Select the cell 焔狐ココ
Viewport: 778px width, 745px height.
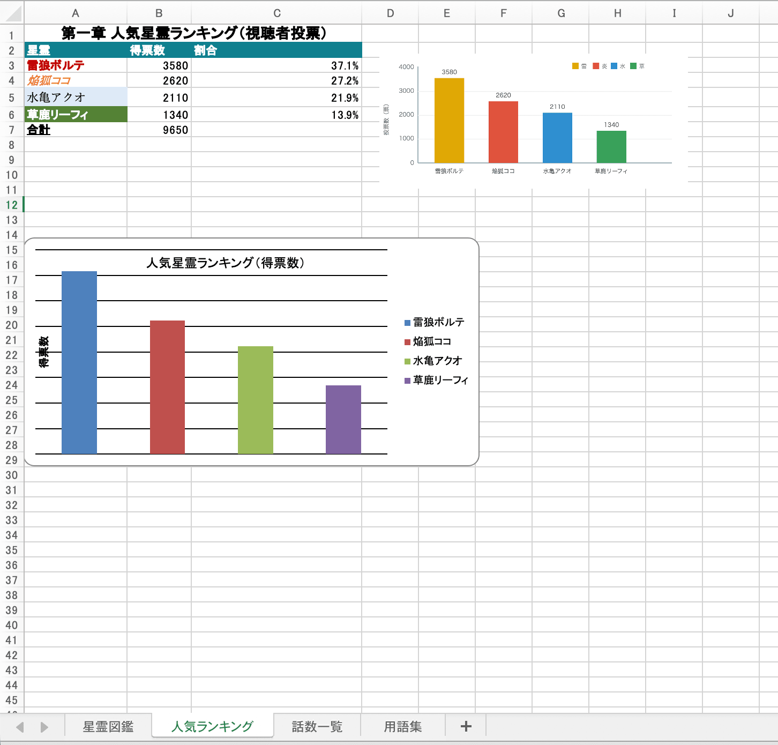pos(76,80)
